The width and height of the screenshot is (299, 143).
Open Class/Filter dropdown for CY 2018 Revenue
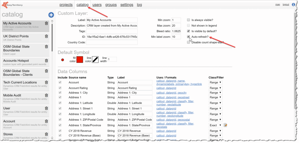click(x=215, y=131)
